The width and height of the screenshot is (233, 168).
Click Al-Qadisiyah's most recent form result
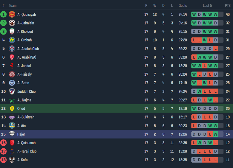(x=215, y=14)
